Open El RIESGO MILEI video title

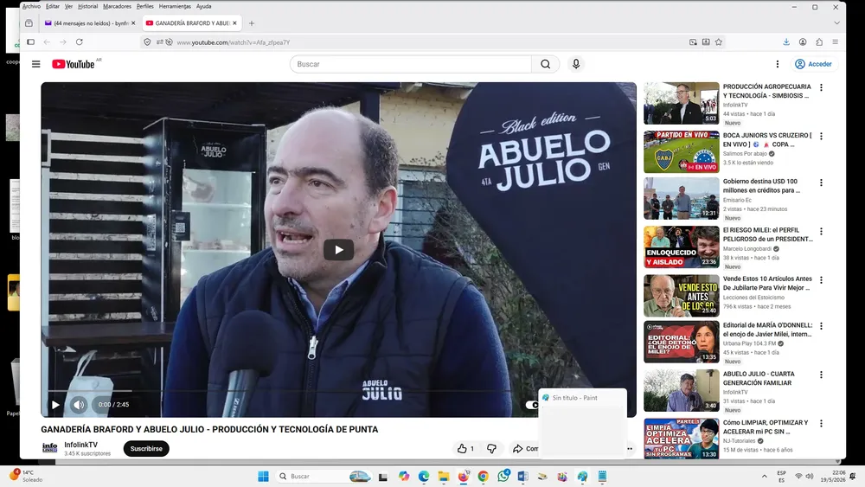[x=768, y=234]
